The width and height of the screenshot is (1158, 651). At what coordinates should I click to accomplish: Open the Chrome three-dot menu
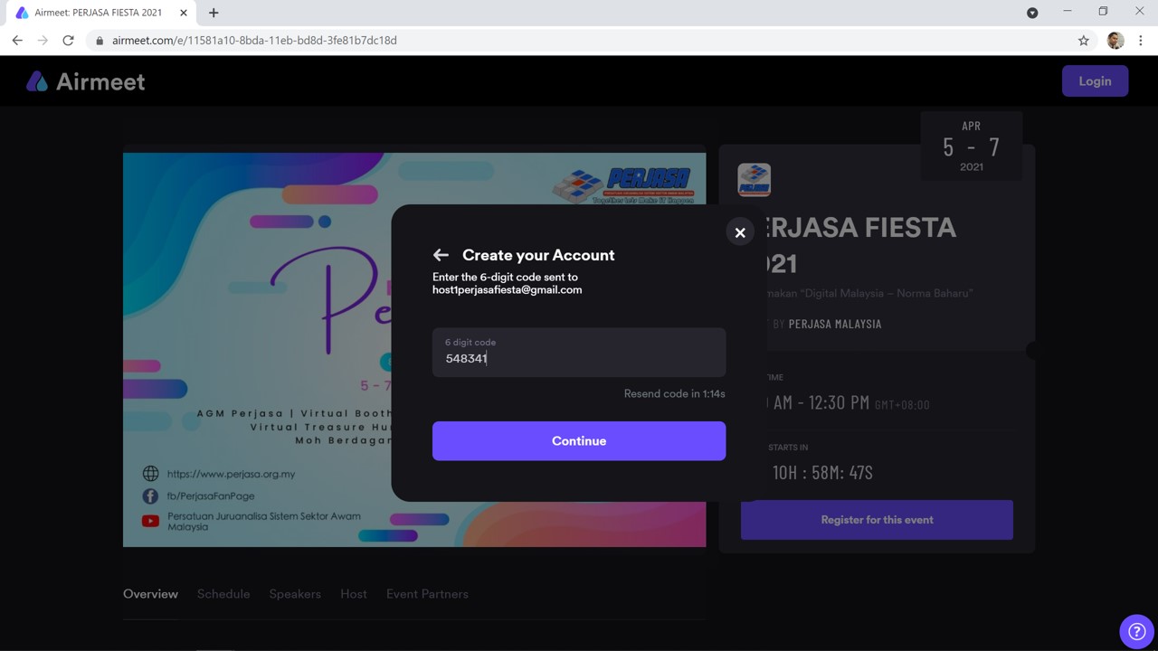pyautogui.click(x=1141, y=41)
